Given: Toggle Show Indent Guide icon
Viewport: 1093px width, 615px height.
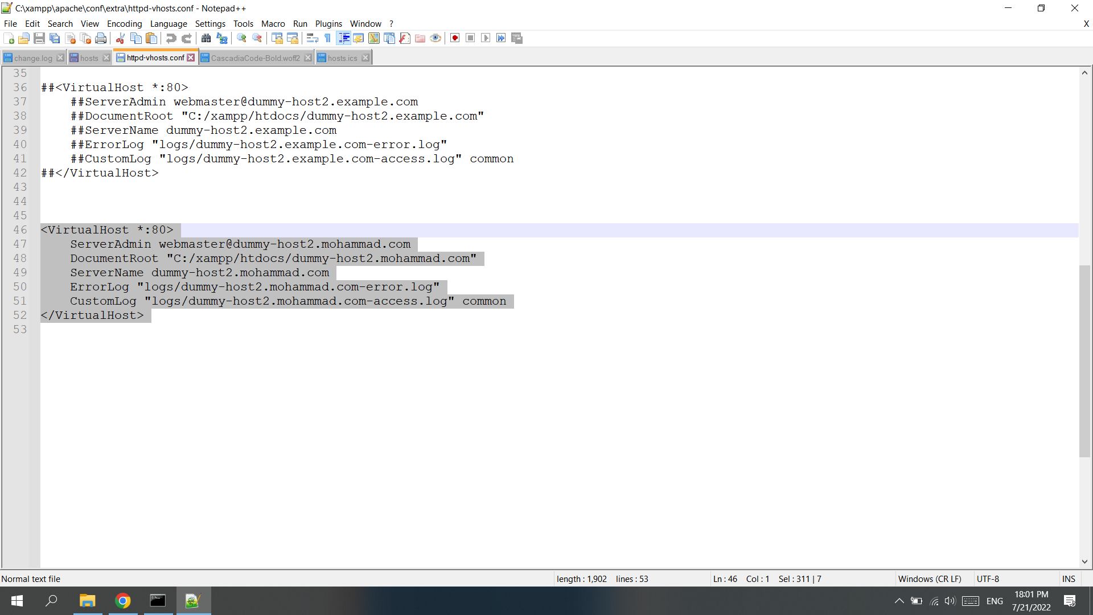Looking at the screenshot, I should click(344, 38).
